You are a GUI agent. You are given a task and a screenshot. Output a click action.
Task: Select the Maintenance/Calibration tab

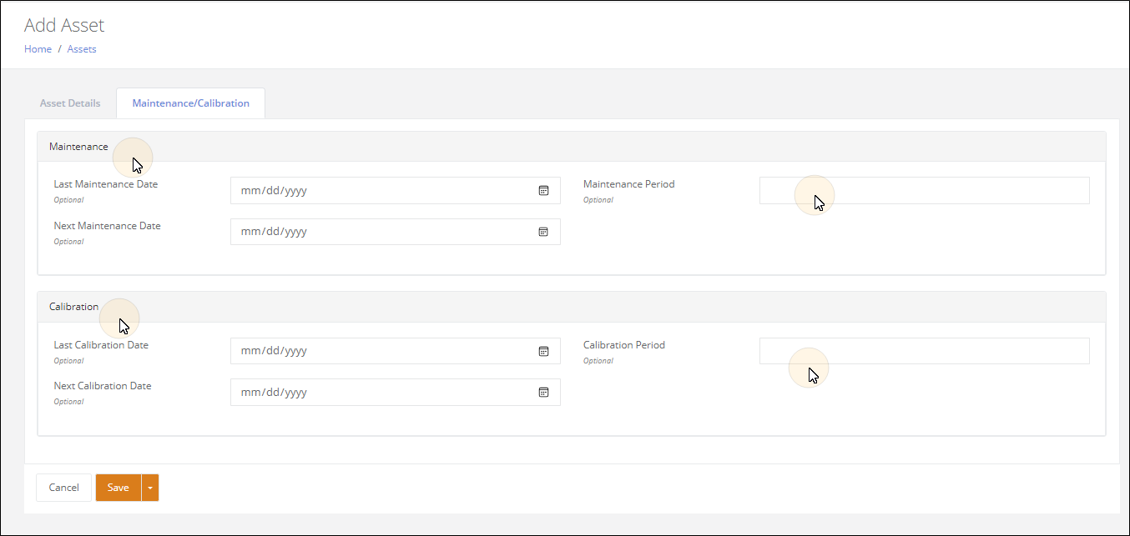point(190,103)
